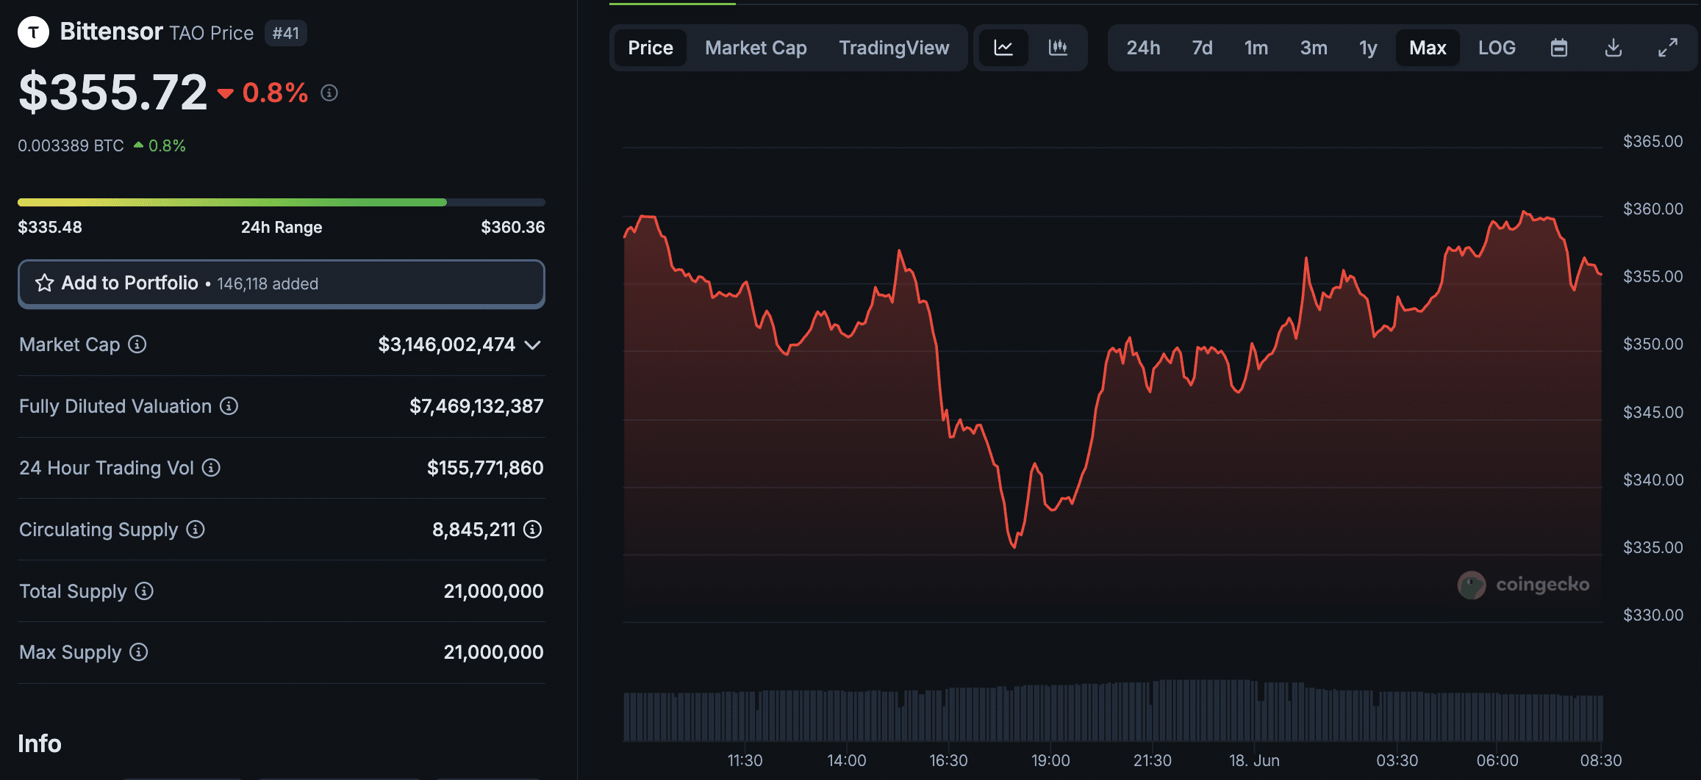
Task: Click Add to Portfolio button
Action: pos(282,284)
